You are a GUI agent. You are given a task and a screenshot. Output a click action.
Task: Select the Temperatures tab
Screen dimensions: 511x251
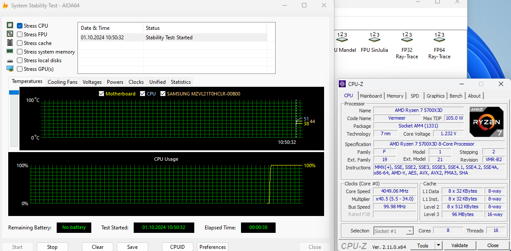27,81
